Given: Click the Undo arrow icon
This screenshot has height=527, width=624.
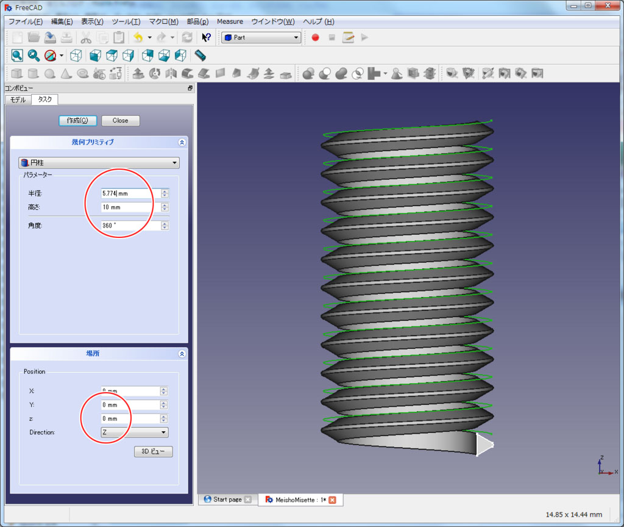Looking at the screenshot, I should [x=138, y=37].
